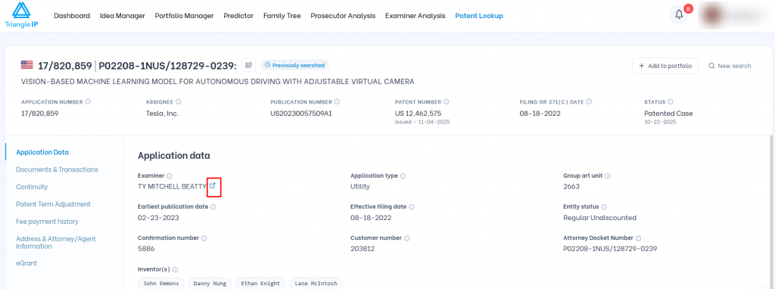Open Fee payment history section
Viewport: 775px width, 289px height.
tap(47, 222)
